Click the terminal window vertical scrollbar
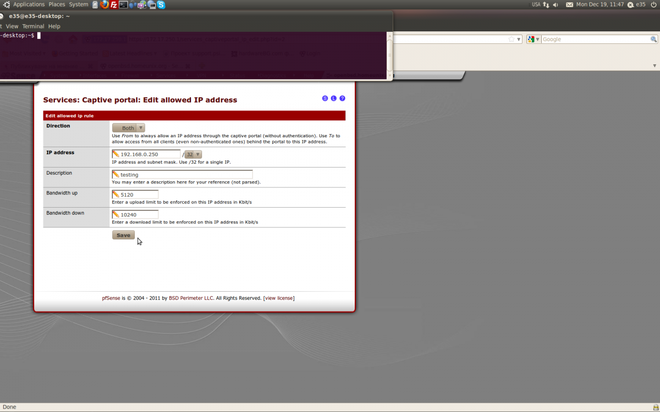 [x=389, y=55]
